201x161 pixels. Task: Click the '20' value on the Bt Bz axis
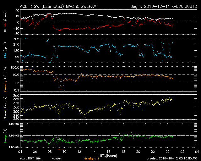tap(17, 11)
